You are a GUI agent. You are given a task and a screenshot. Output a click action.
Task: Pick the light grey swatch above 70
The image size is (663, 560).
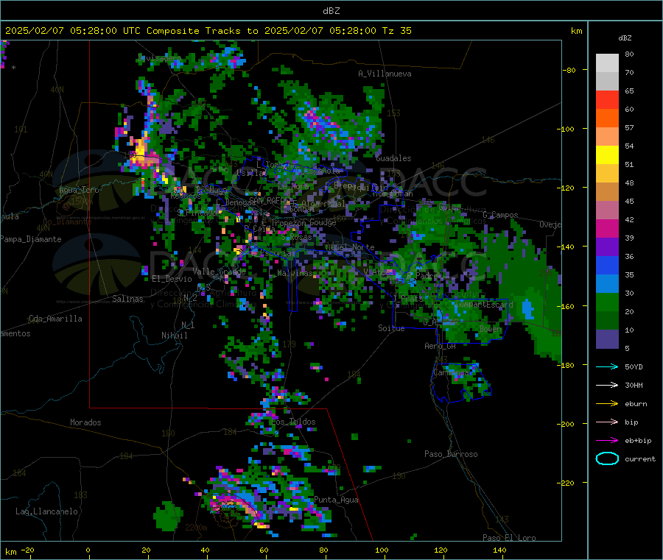[607, 63]
